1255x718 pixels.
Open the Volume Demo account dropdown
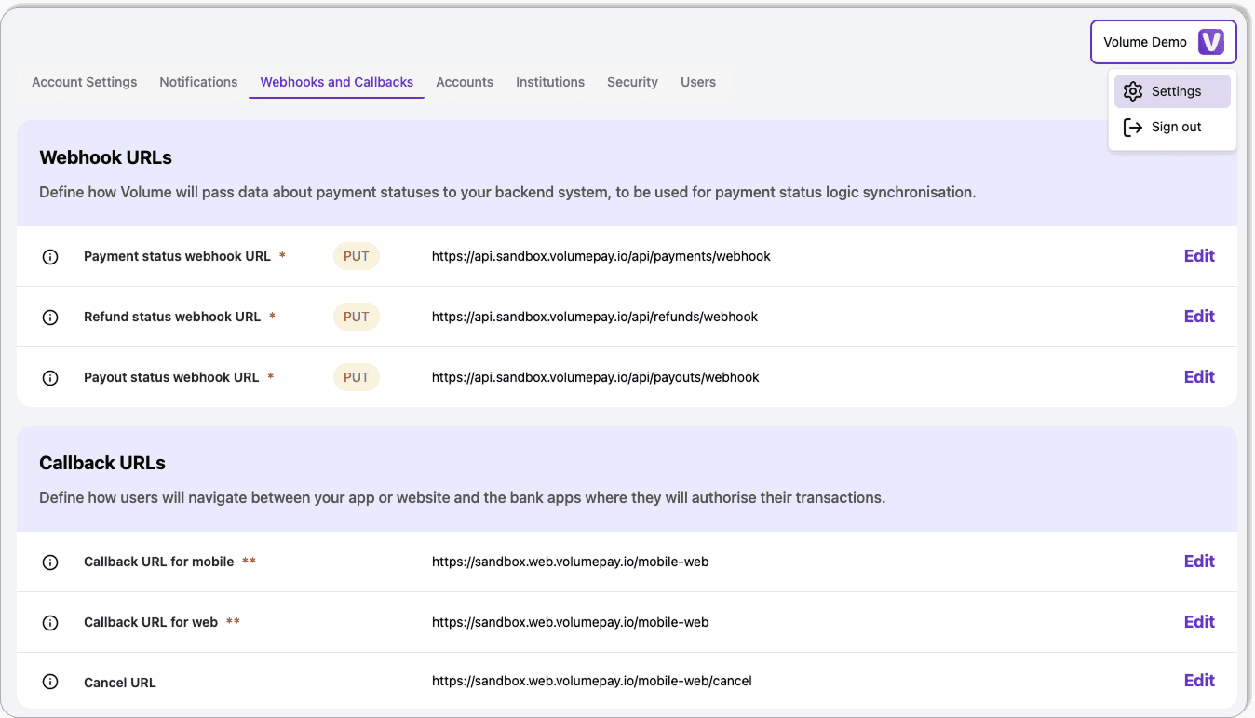coord(1163,42)
